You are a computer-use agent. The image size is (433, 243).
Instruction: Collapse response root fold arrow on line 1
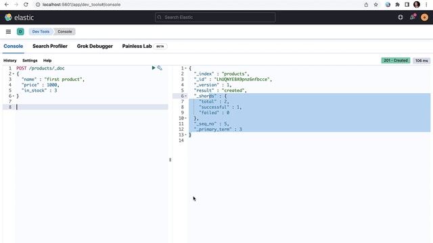click(x=185, y=68)
